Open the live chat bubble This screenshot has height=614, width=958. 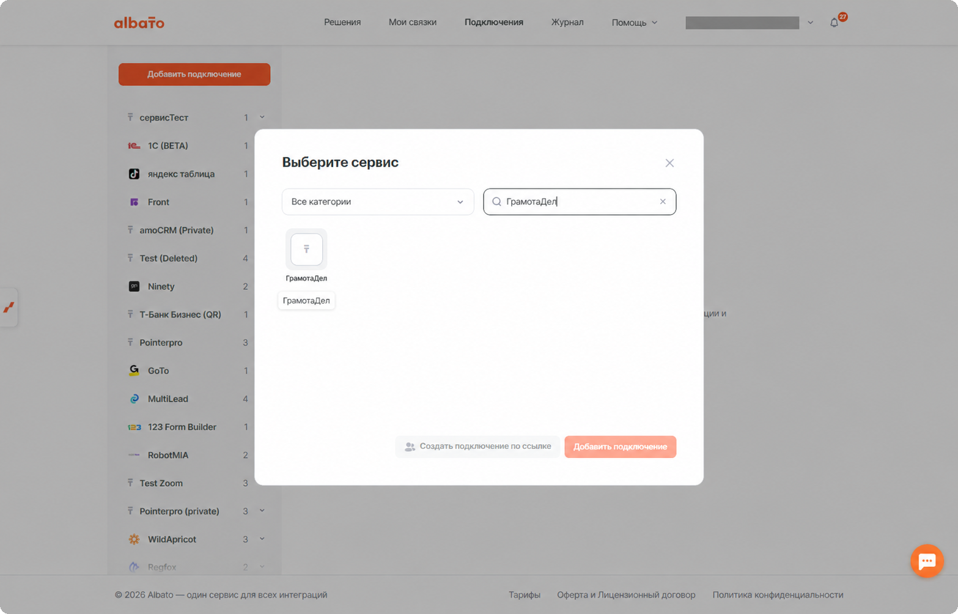(x=927, y=561)
